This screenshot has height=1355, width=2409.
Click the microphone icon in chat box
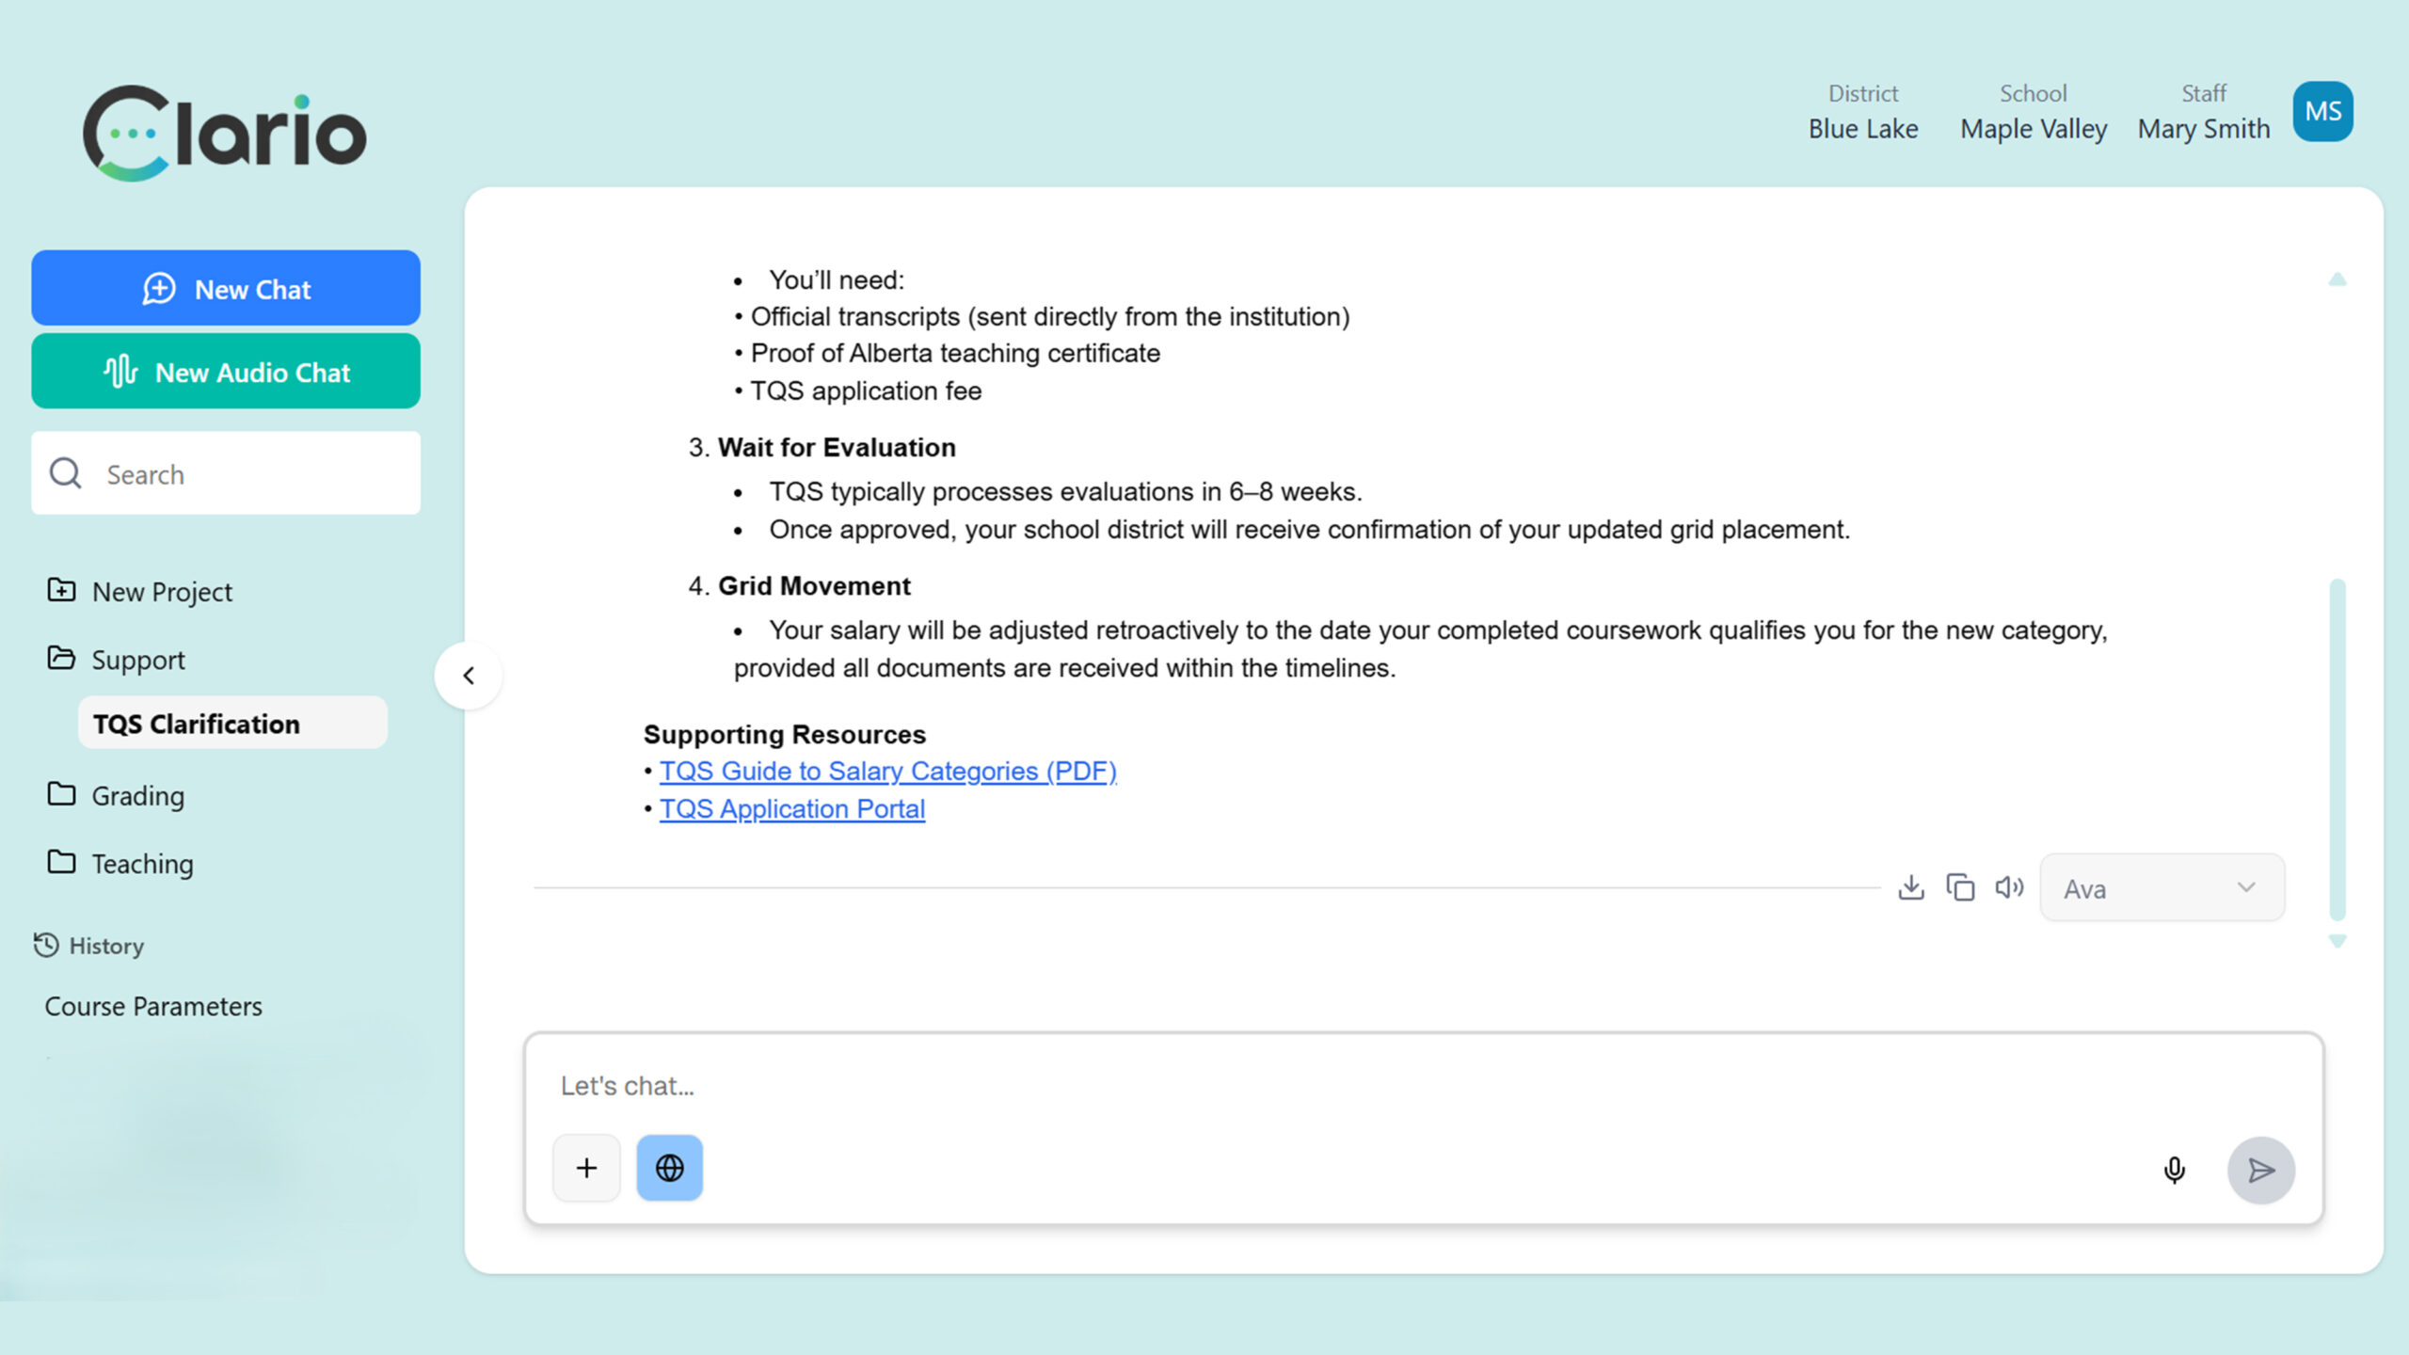coord(2174,1170)
